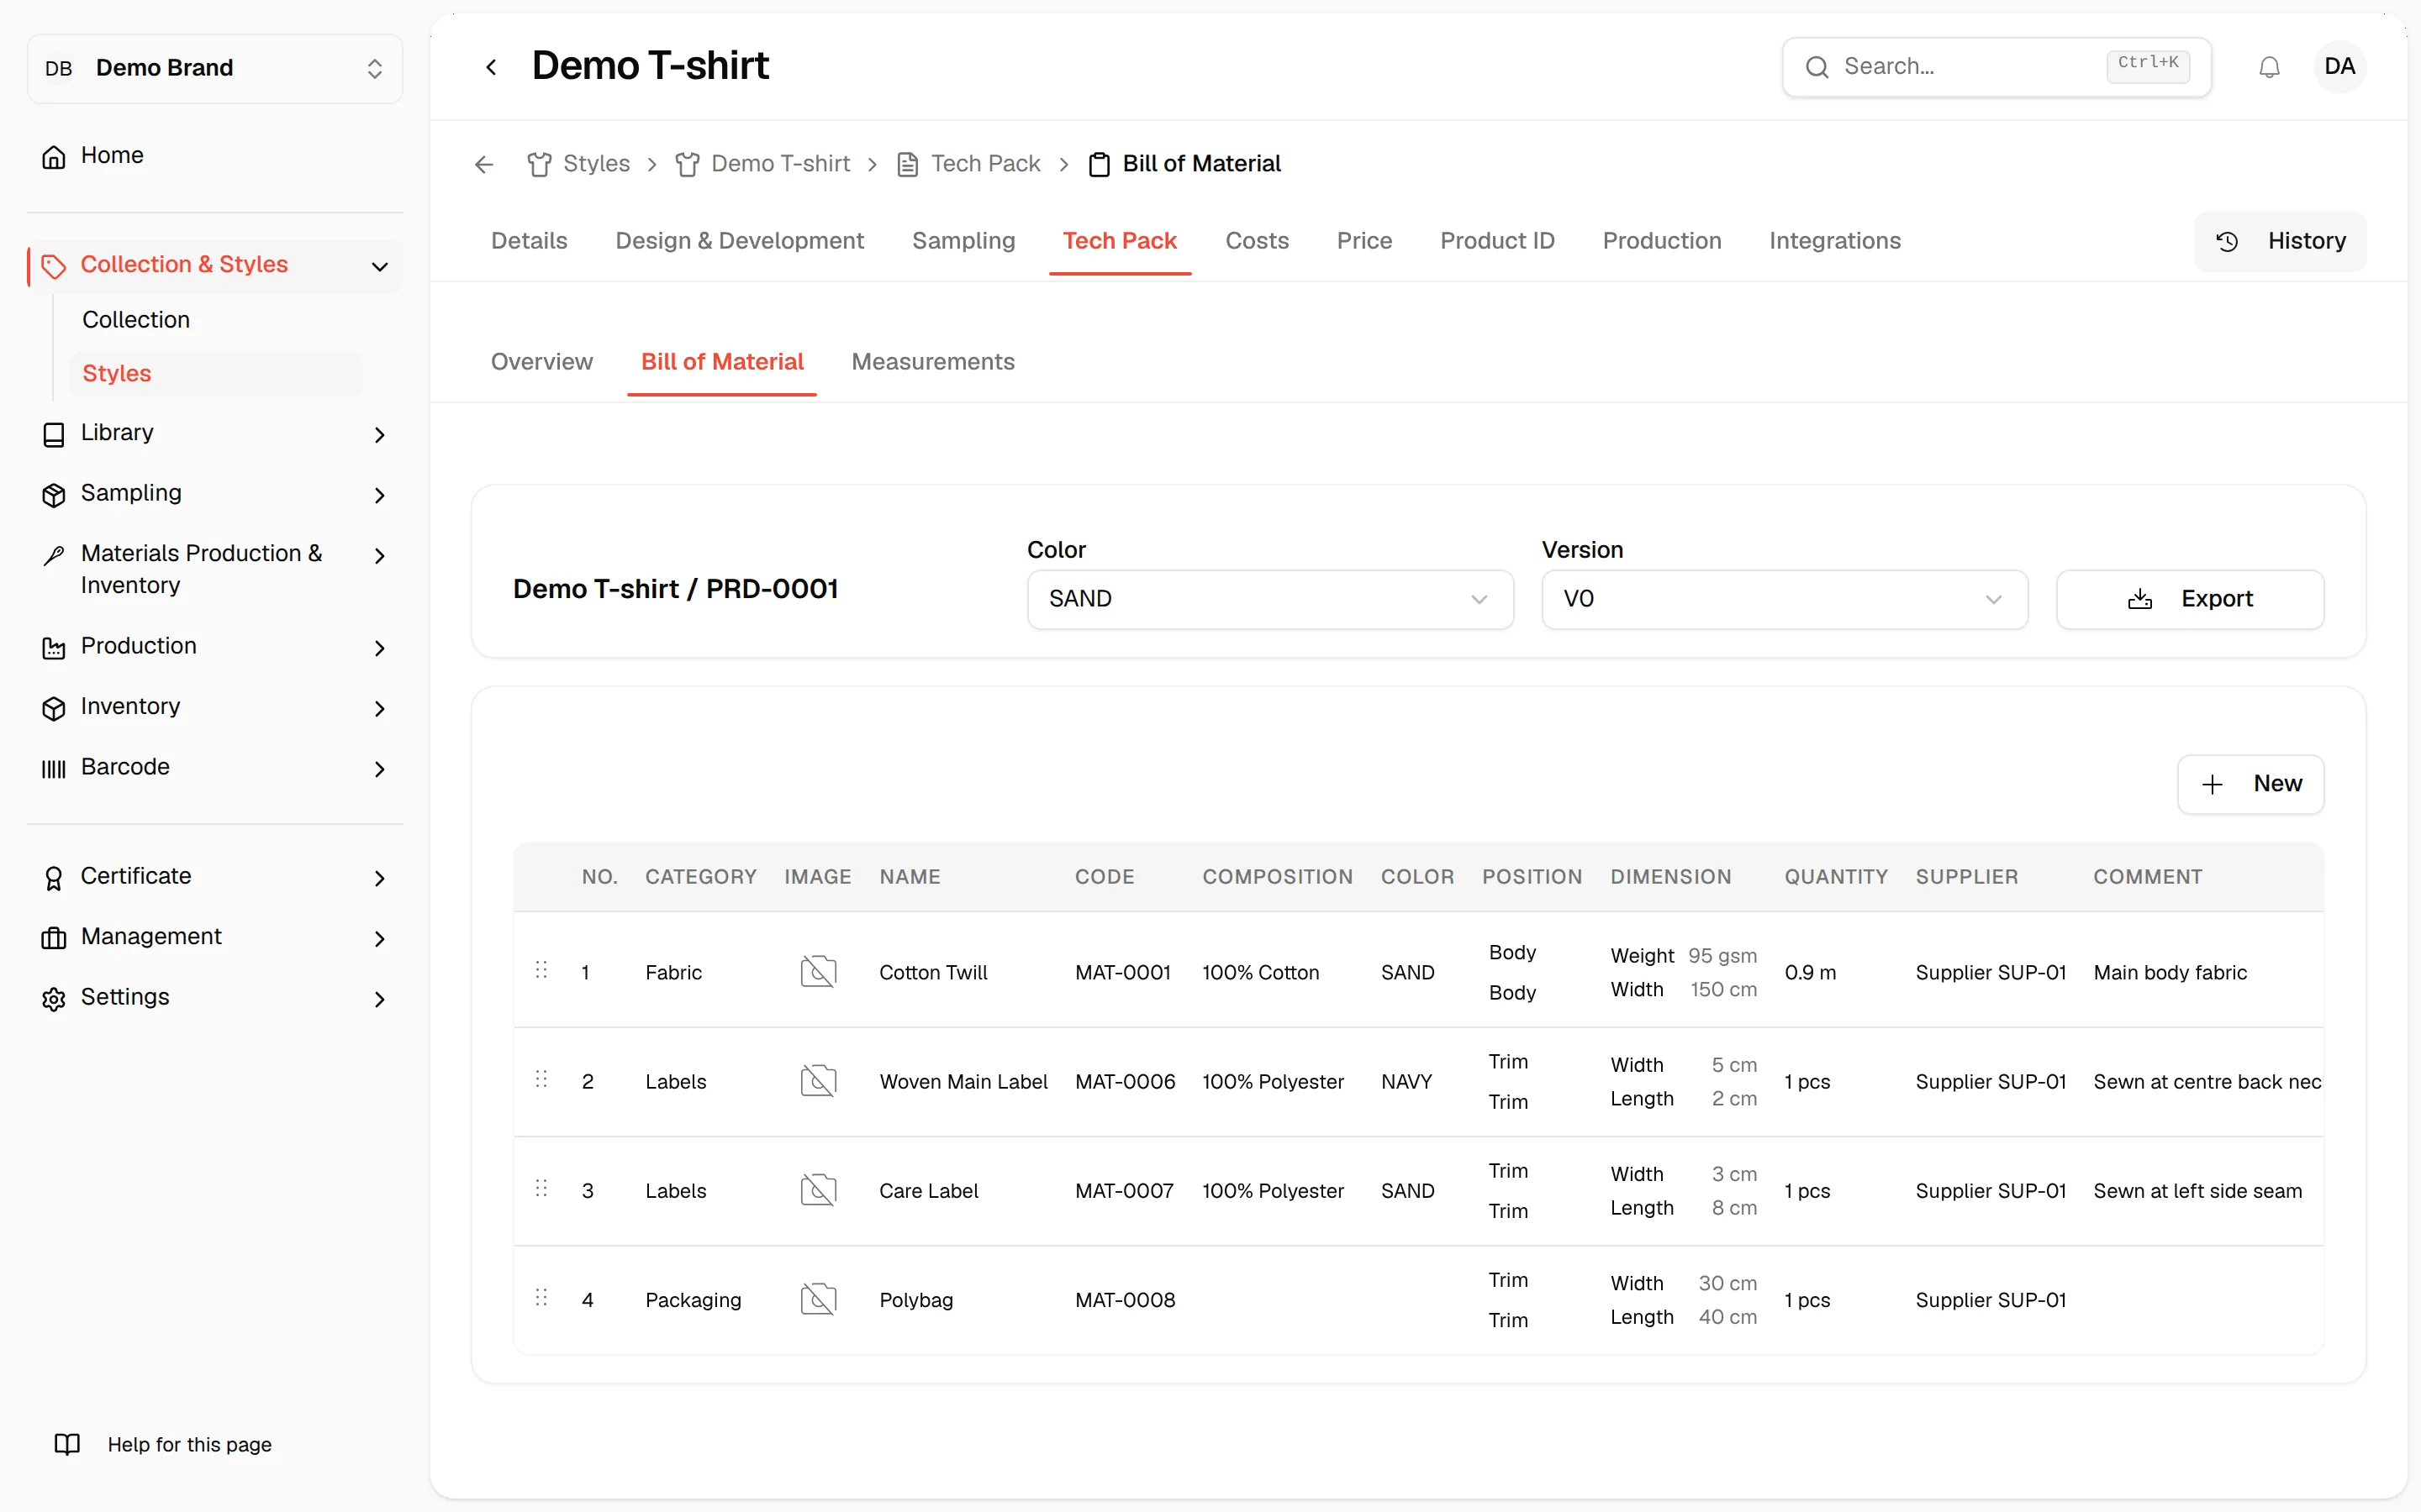Click the Export button
Viewport: 2421px width, 1512px height.
pyautogui.click(x=2189, y=599)
